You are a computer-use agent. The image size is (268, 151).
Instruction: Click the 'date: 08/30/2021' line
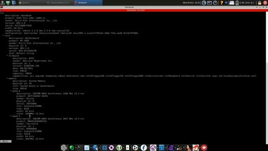click(23, 68)
